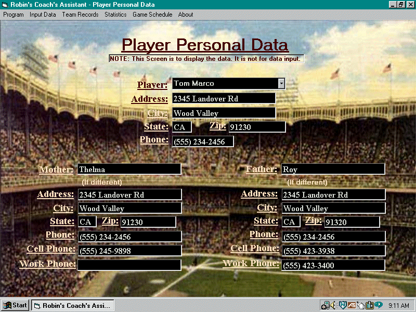The height and width of the screenshot is (312, 416).
Task: Click the Windows Start button
Action: click(15, 305)
